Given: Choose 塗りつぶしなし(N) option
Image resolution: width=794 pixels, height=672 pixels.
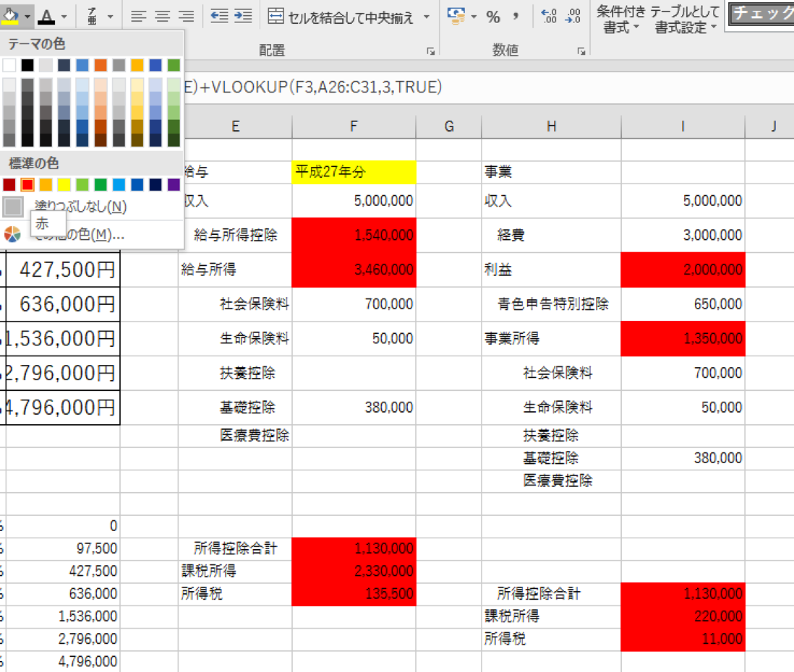Looking at the screenshot, I should [91, 207].
